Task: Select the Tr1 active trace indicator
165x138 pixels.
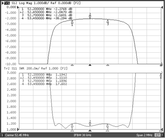Action: tap(7, 3)
